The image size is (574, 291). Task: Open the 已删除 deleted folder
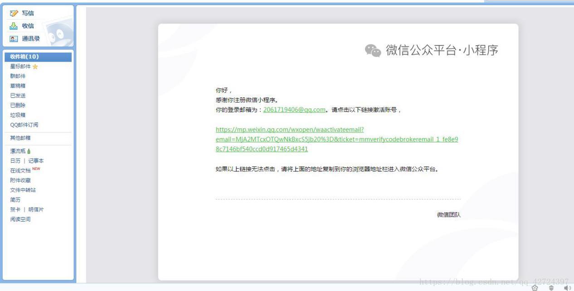[x=18, y=105]
